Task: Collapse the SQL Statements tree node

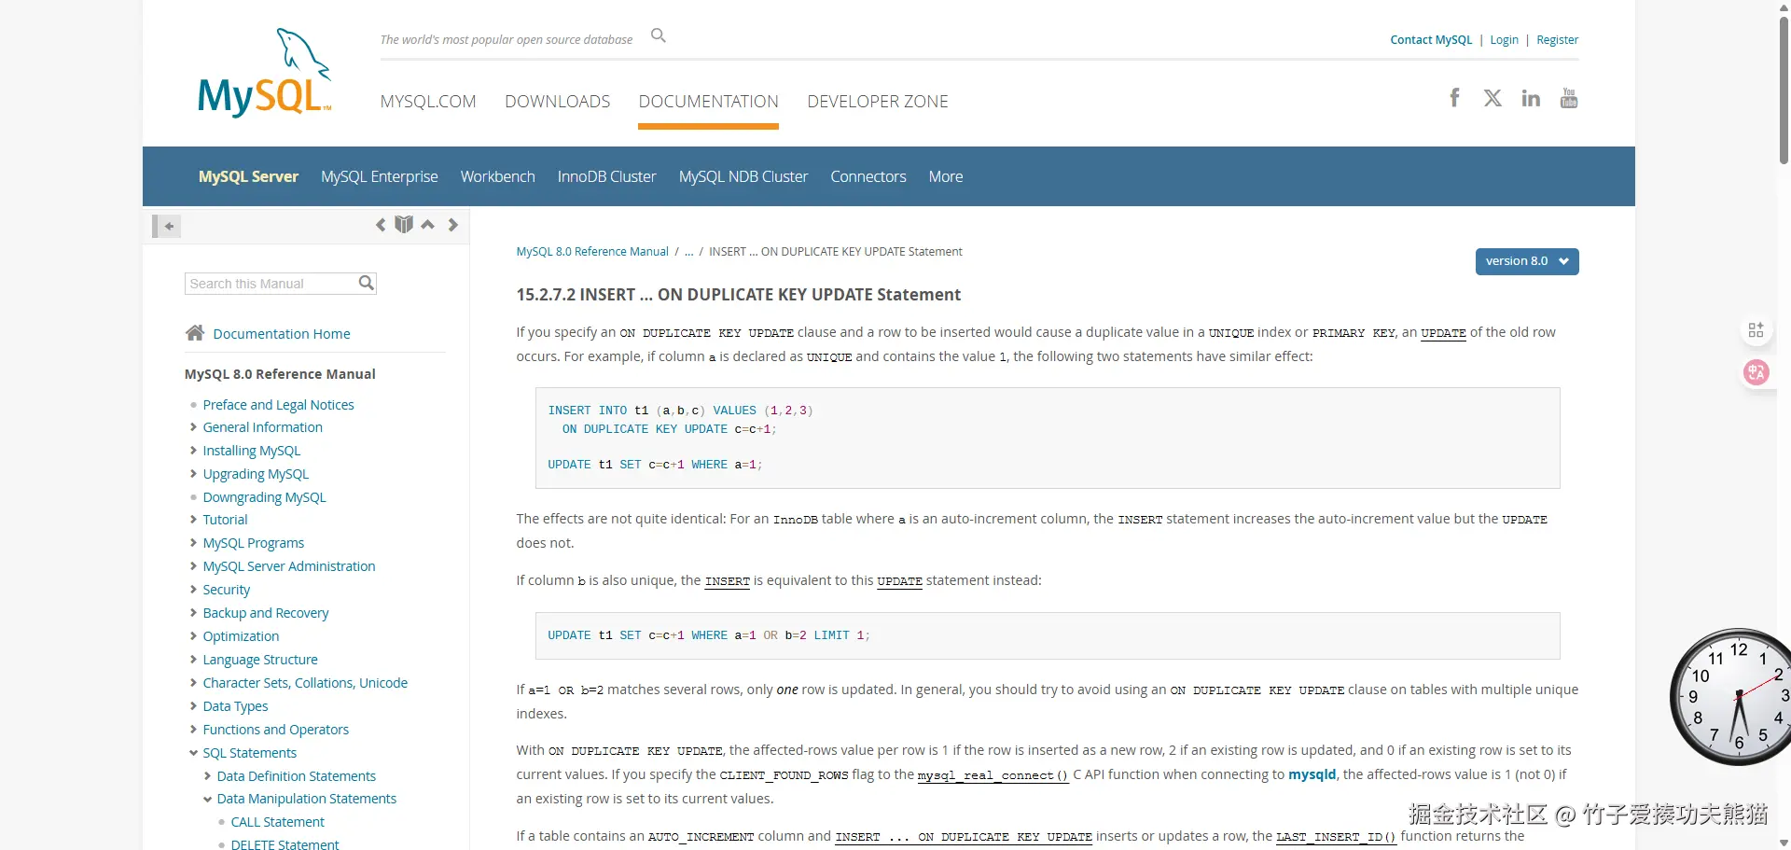Action: (193, 753)
